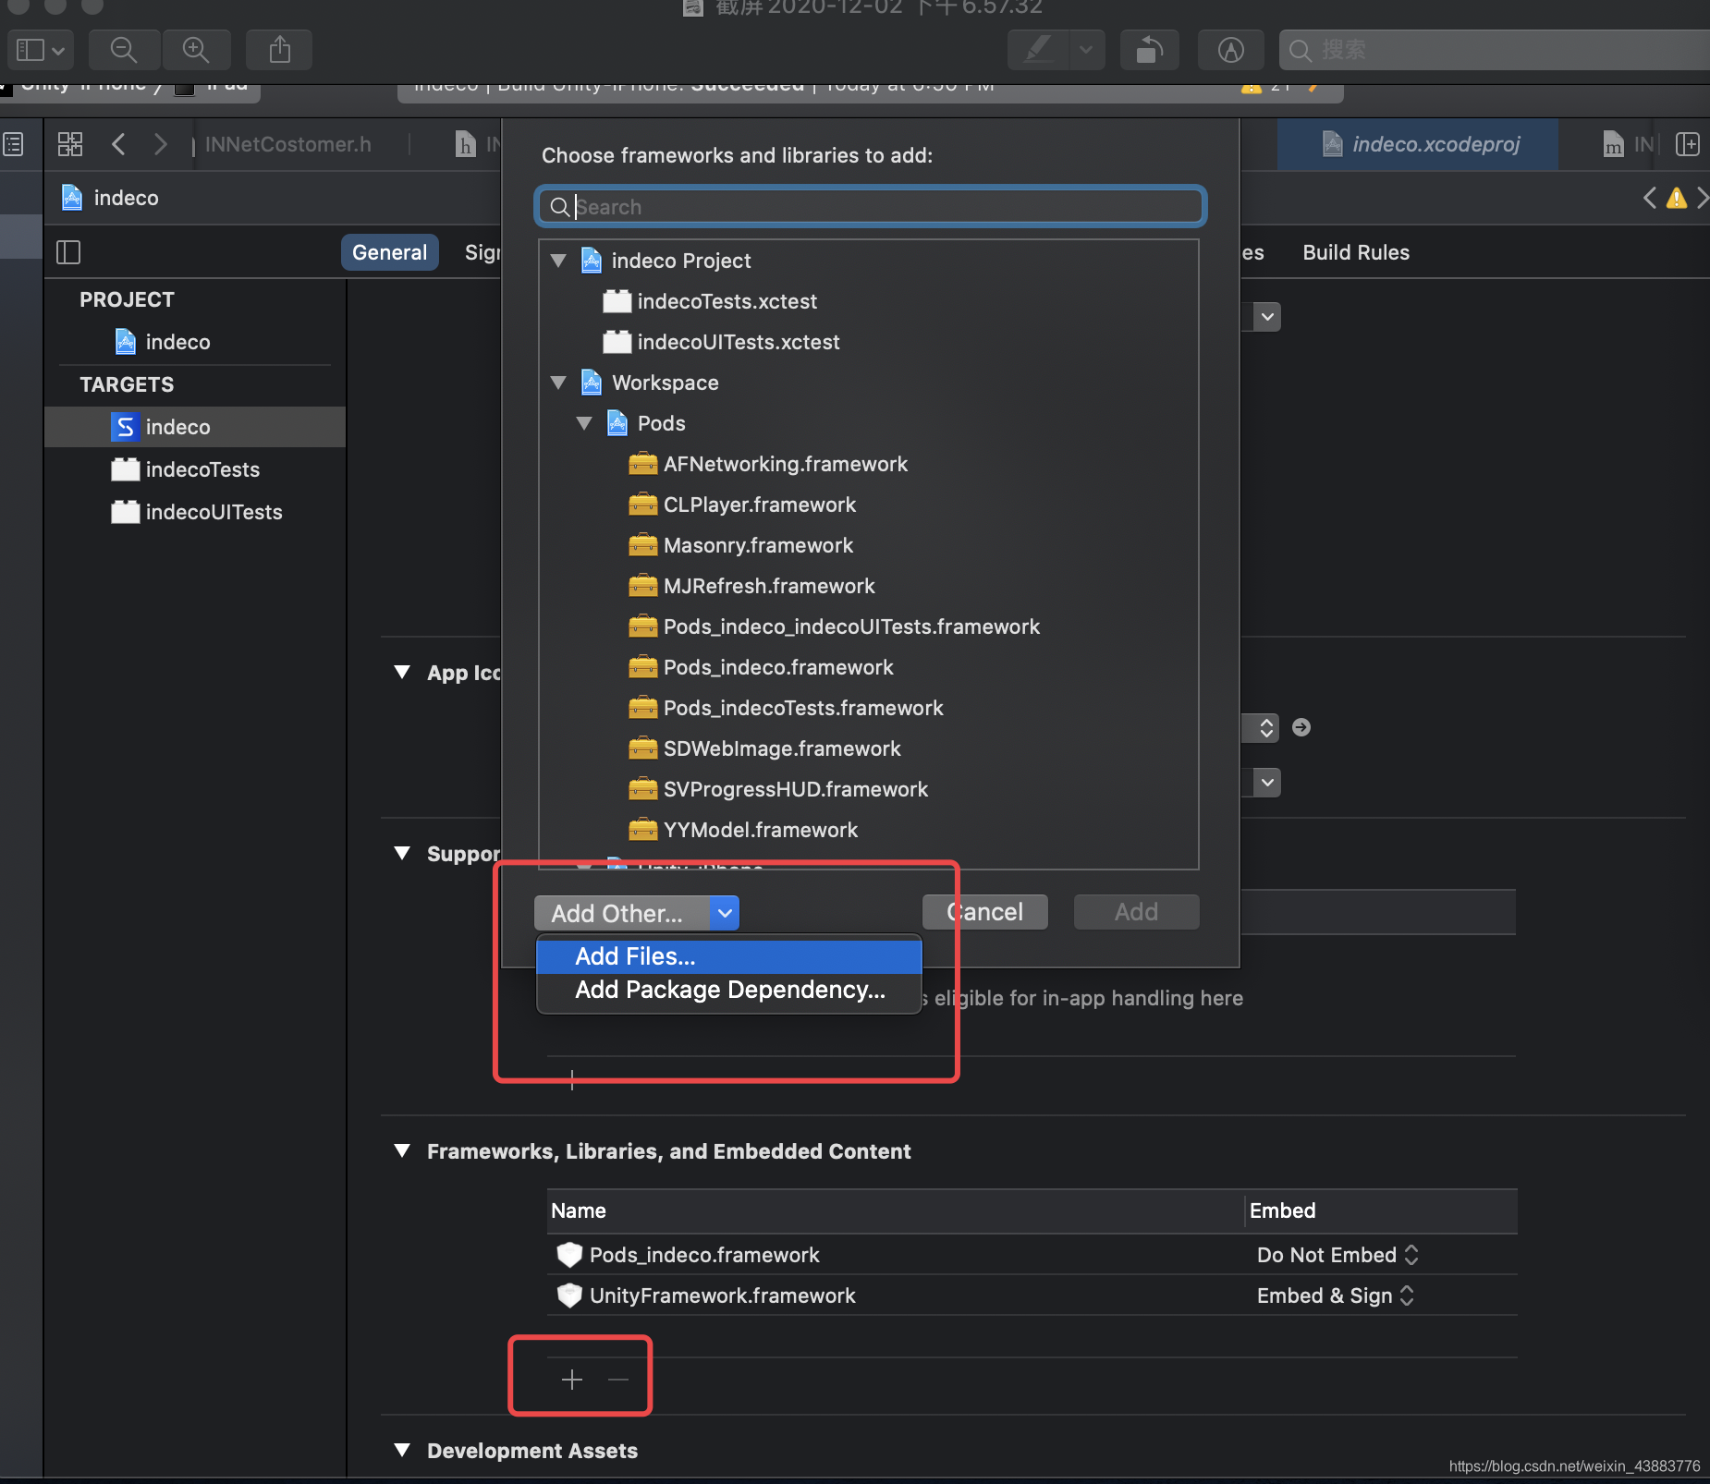Open the Add Other dropdown arrow
The image size is (1710, 1484).
pyautogui.click(x=725, y=913)
